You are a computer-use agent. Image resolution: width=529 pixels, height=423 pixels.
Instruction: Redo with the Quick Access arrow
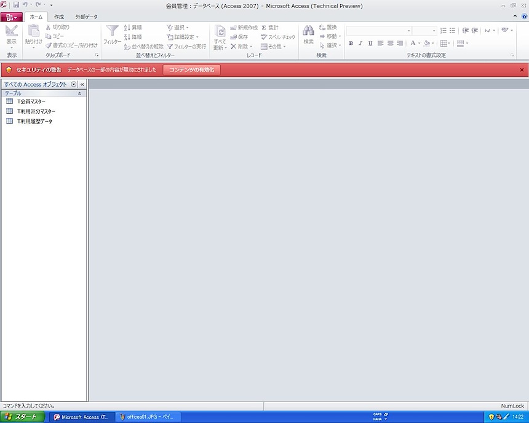click(x=38, y=5)
